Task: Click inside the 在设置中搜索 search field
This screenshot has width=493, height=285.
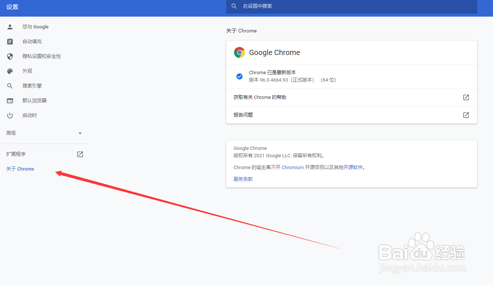Action: 351,6
